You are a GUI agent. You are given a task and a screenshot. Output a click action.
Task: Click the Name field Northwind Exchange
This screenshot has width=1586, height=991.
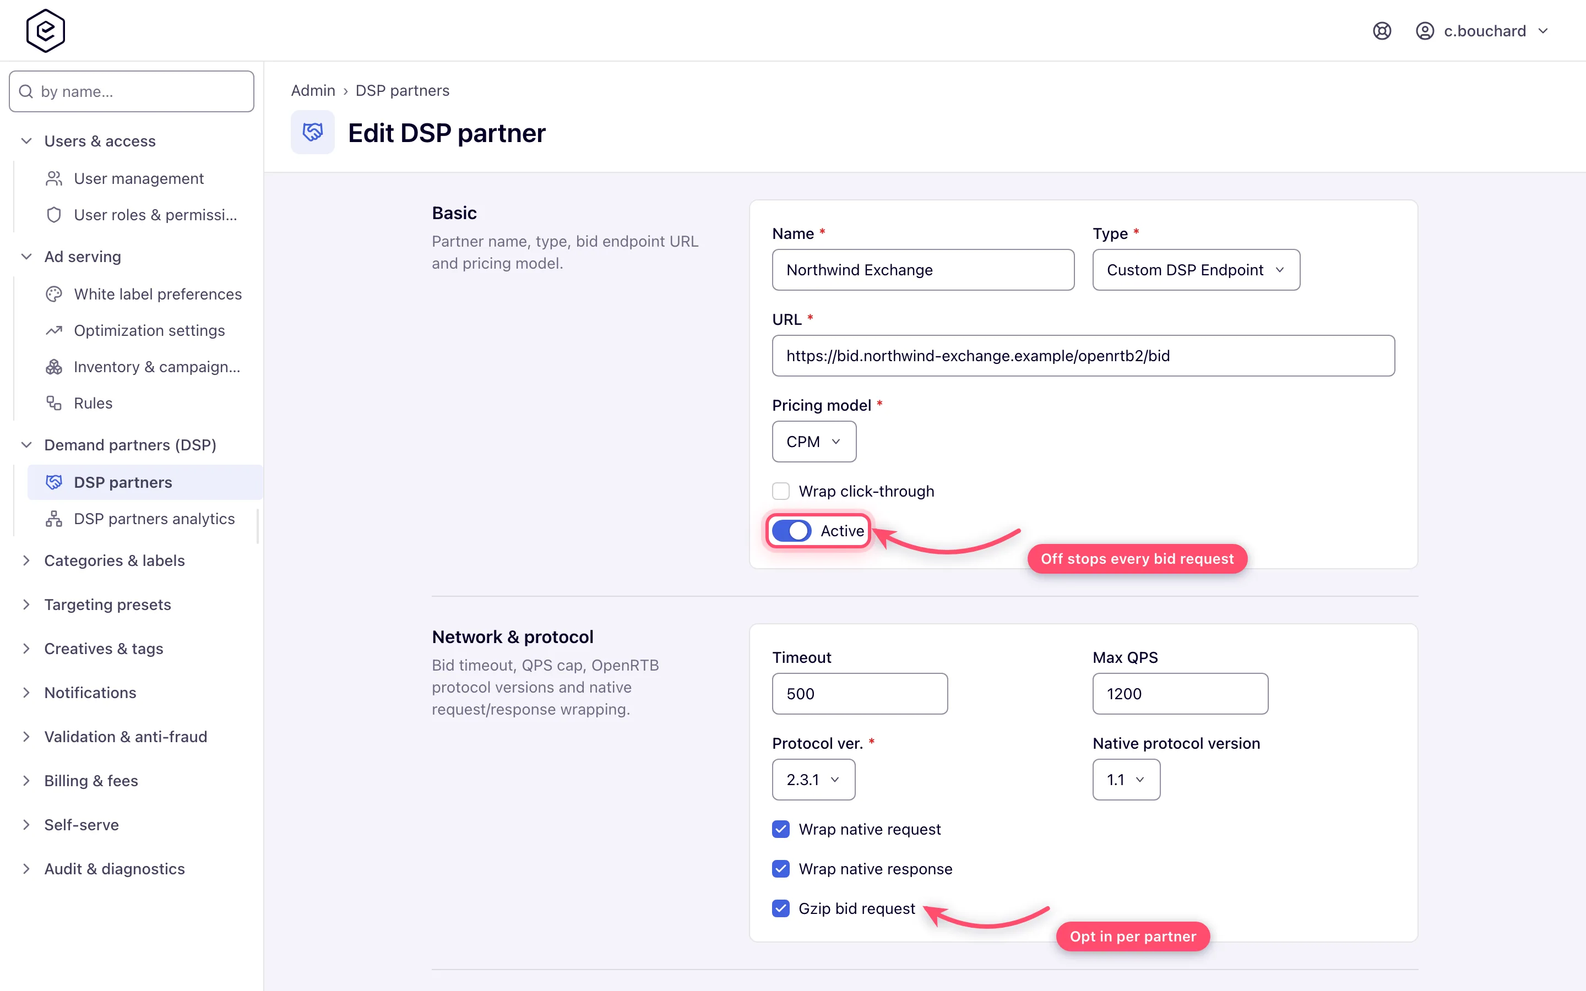point(923,270)
